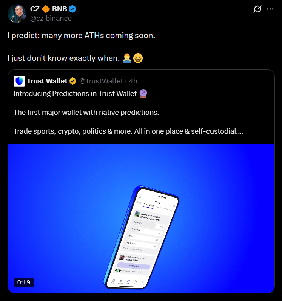The image size is (282, 301).
Task: Click the orange diamond emoji in name
Action: 46,9
